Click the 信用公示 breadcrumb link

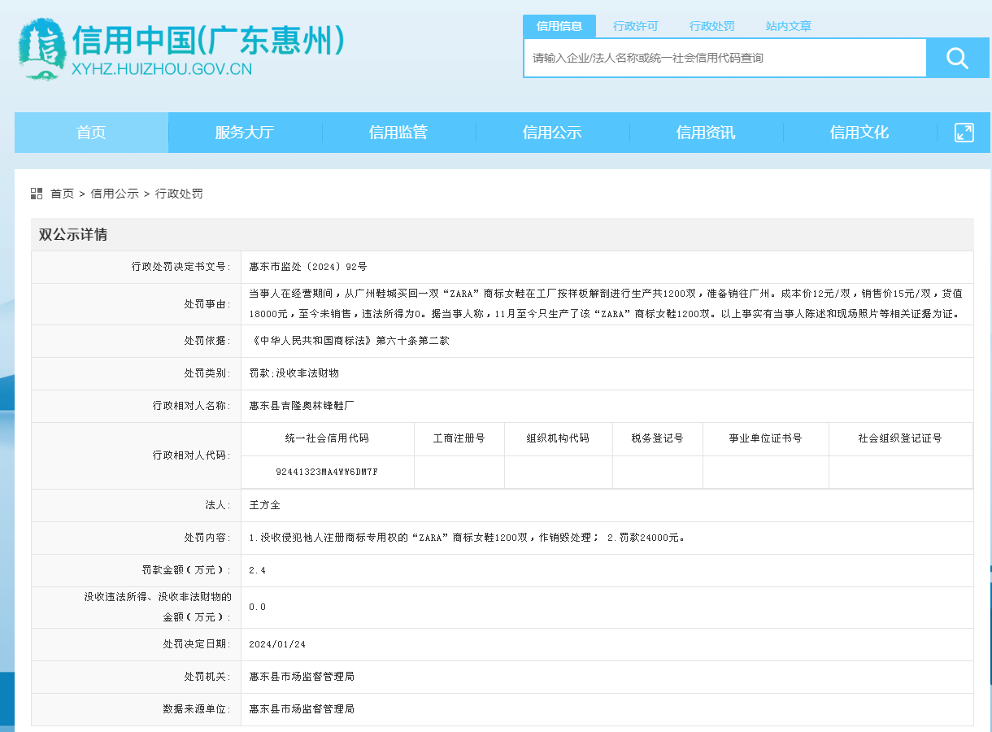click(x=115, y=194)
